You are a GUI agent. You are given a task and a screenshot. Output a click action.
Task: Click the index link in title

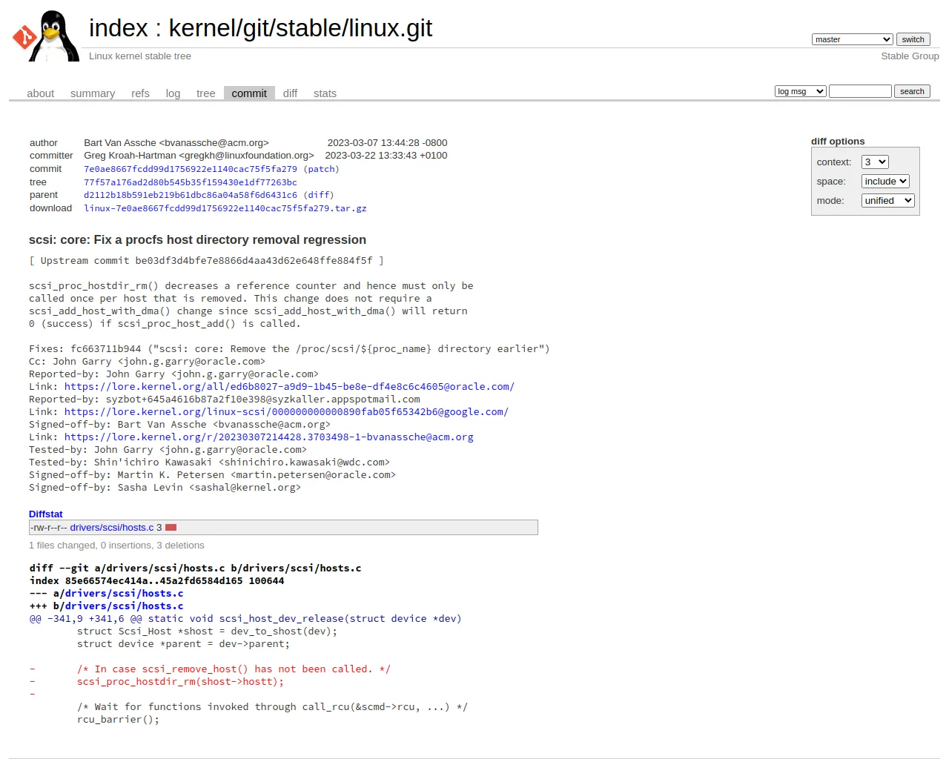[x=119, y=28]
